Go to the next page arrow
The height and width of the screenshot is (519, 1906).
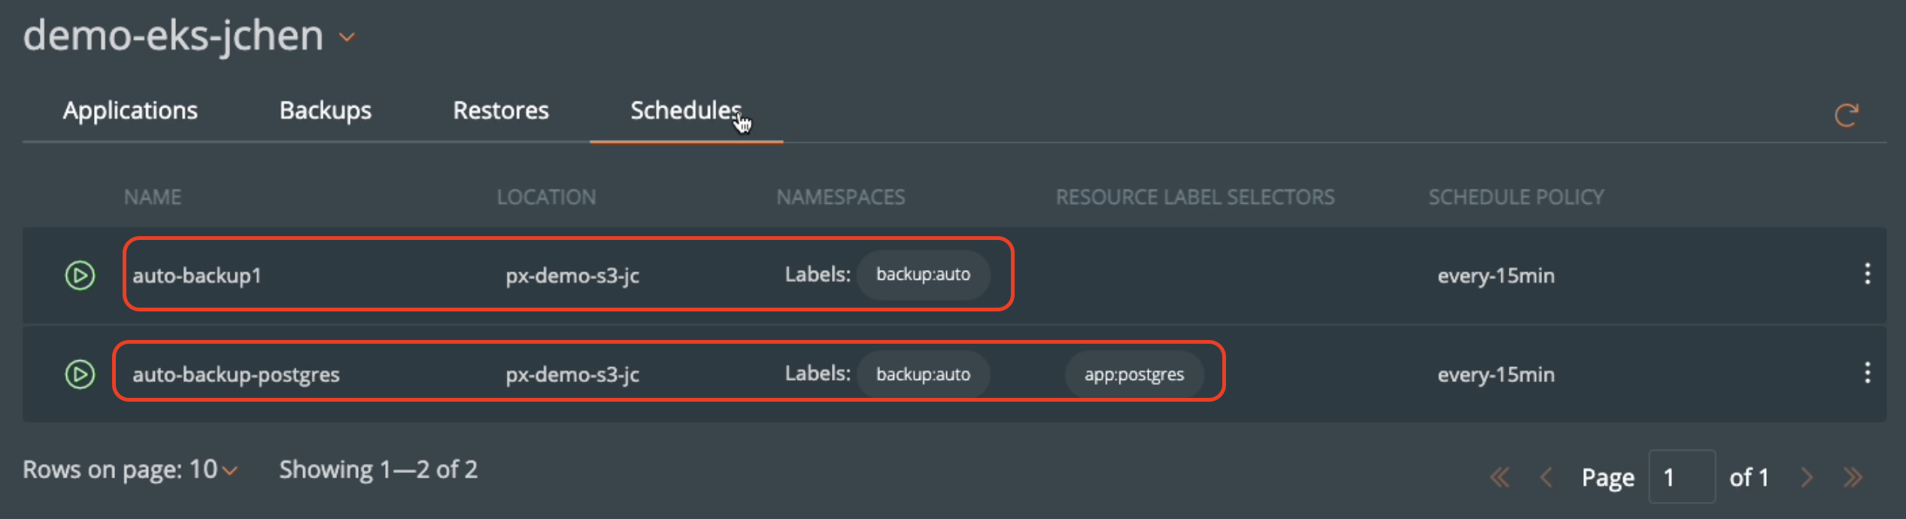(1807, 478)
